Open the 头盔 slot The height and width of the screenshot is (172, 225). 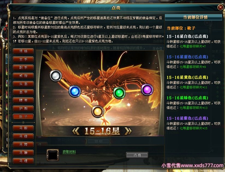click(23, 84)
